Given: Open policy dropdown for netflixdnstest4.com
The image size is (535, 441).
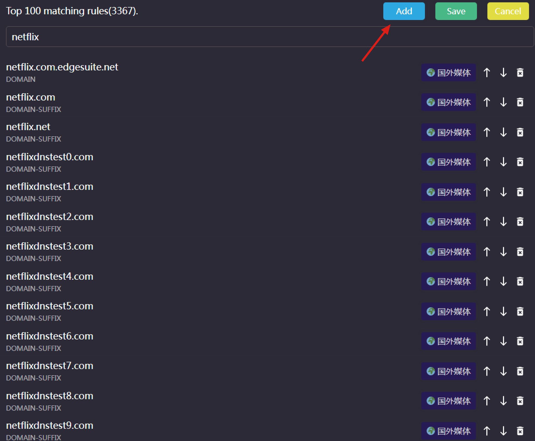Looking at the screenshot, I should [449, 281].
